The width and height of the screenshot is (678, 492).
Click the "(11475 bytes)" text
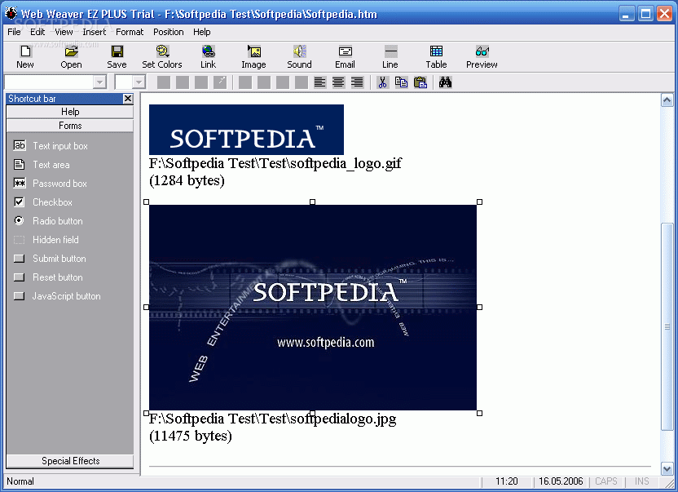pos(190,436)
